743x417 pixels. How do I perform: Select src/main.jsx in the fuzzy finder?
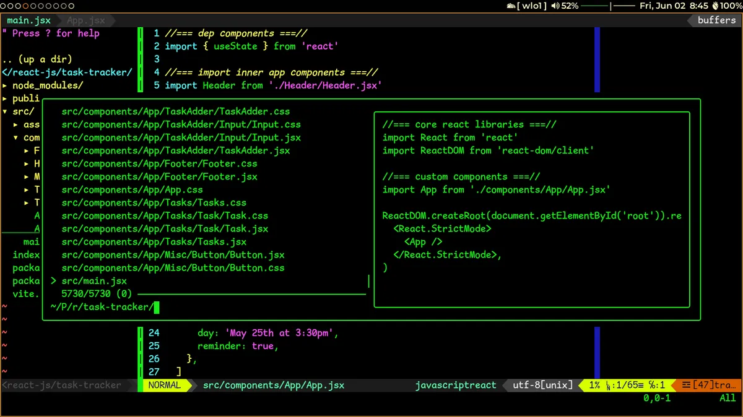pos(93,280)
